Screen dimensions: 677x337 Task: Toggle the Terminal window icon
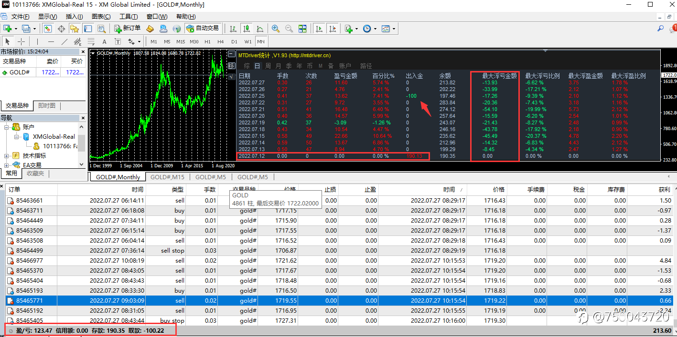pyautogui.click(x=88, y=29)
